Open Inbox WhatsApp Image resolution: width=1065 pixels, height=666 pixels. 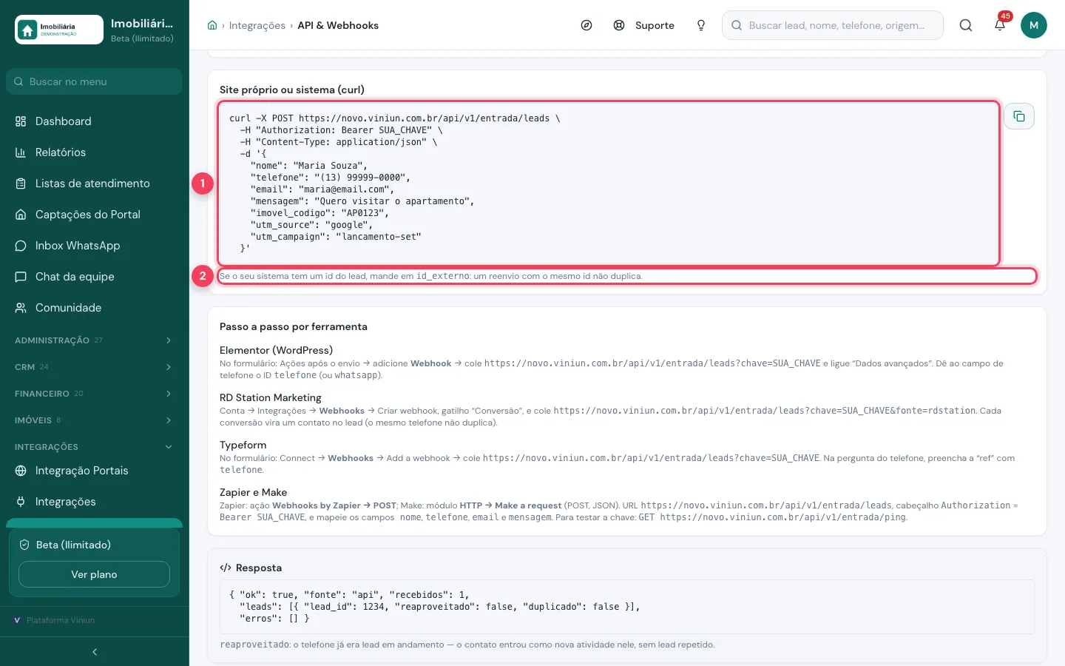click(x=94, y=246)
